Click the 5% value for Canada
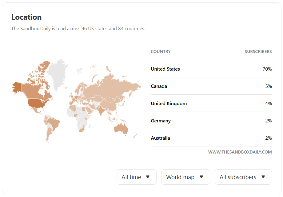The width and height of the screenshot is (283, 197). click(268, 86)
